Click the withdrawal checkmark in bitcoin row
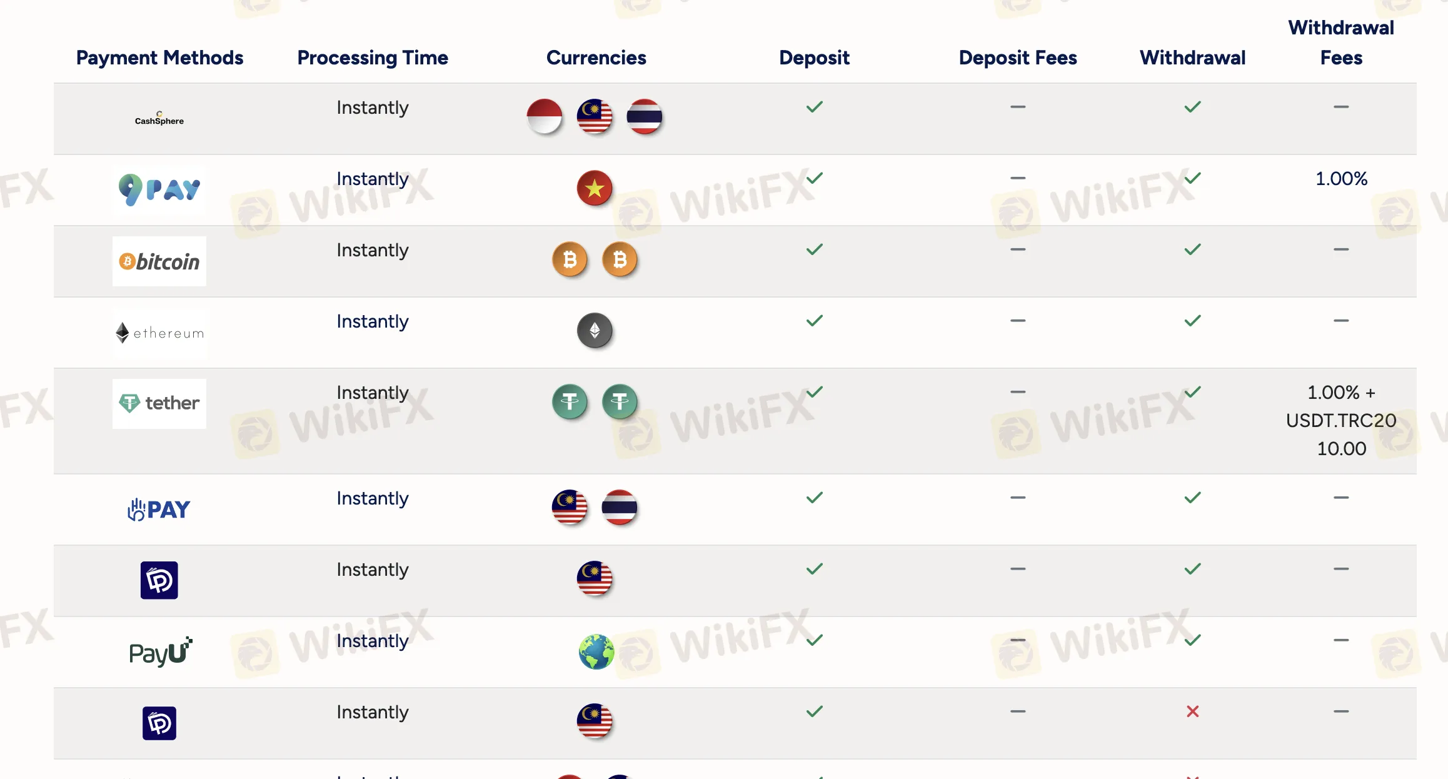 1192,249
